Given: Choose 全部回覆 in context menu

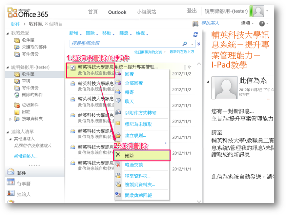Looking at the screenshot, I should (134, 83).
